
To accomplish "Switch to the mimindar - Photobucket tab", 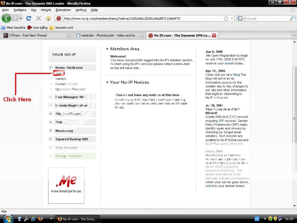I will [x=110, y=35].
